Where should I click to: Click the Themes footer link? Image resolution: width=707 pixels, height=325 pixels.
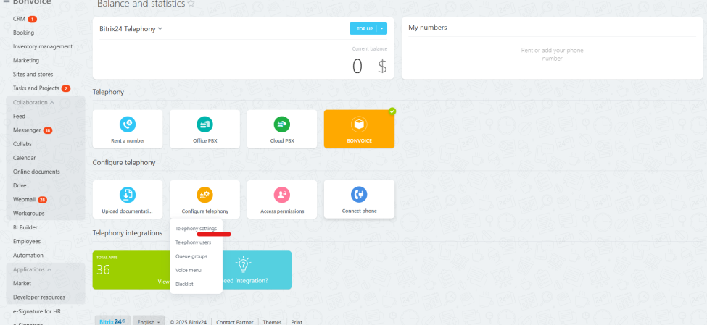pos(272,322)
